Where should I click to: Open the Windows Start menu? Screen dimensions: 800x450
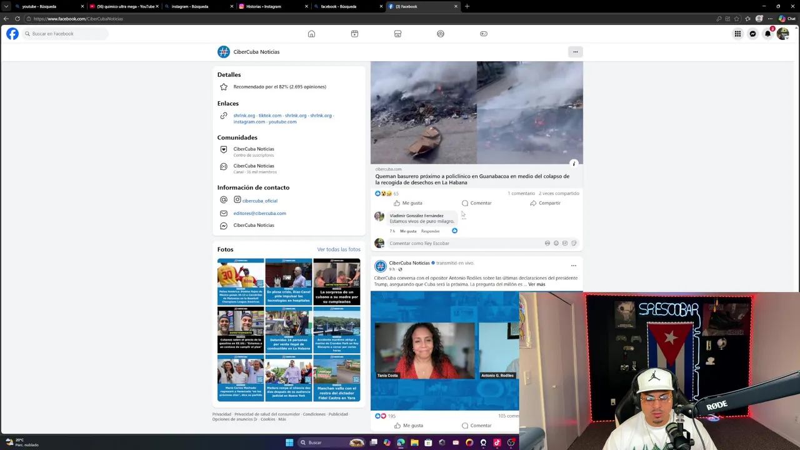point(289,442)
